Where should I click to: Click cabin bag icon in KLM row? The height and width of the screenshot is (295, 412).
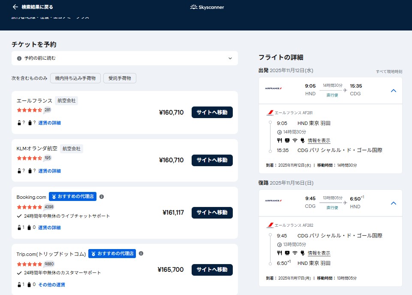19,171
